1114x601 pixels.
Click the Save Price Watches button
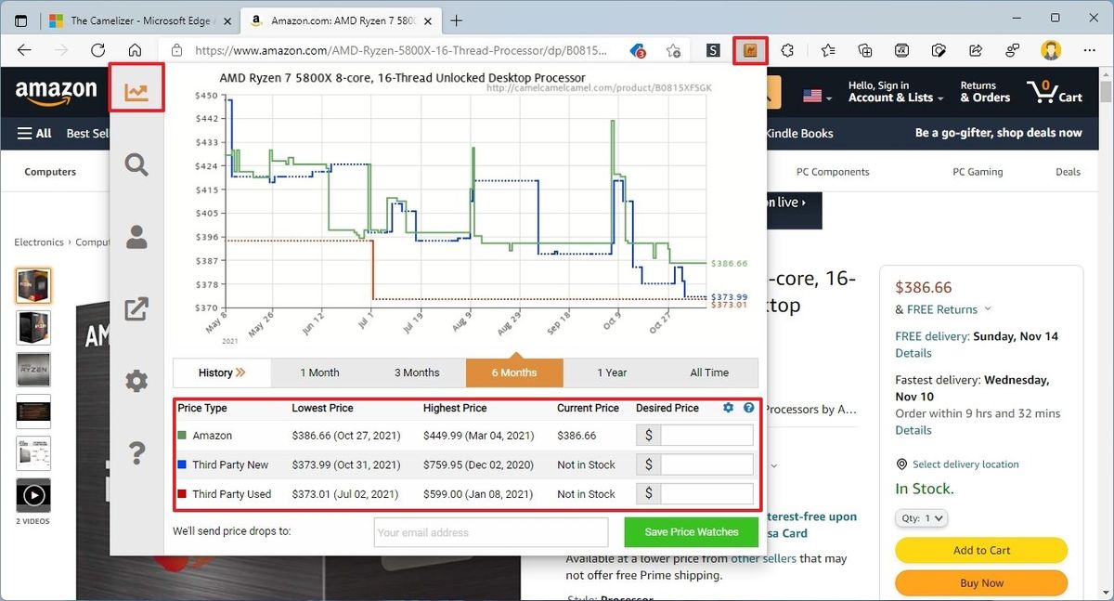[x=691, y=531]
